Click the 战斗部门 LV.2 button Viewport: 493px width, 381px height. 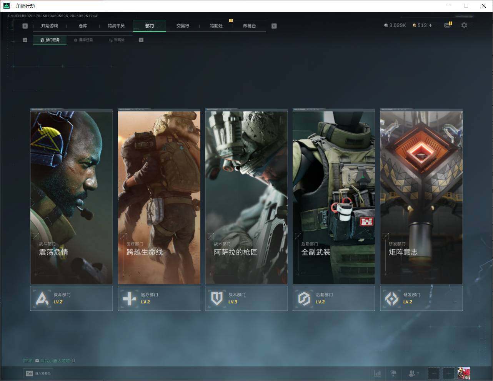72,298
